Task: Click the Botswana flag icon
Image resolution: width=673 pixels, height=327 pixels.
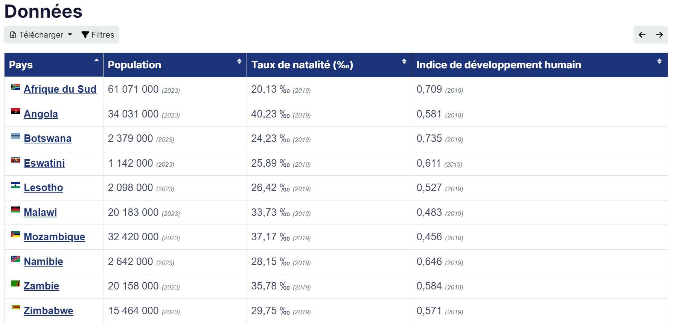Action: (15, 136)
